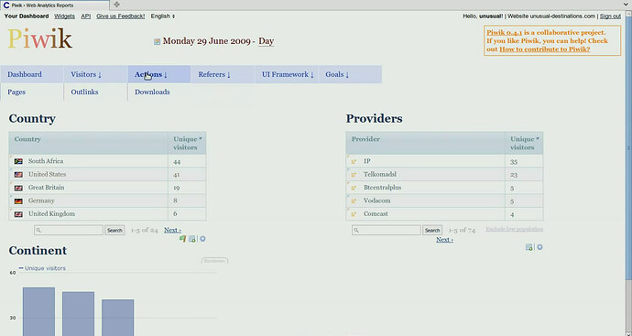The width and height of the screenshot is (632, 336).
Task: Click the Providers search input field
Action: point(387,231)
